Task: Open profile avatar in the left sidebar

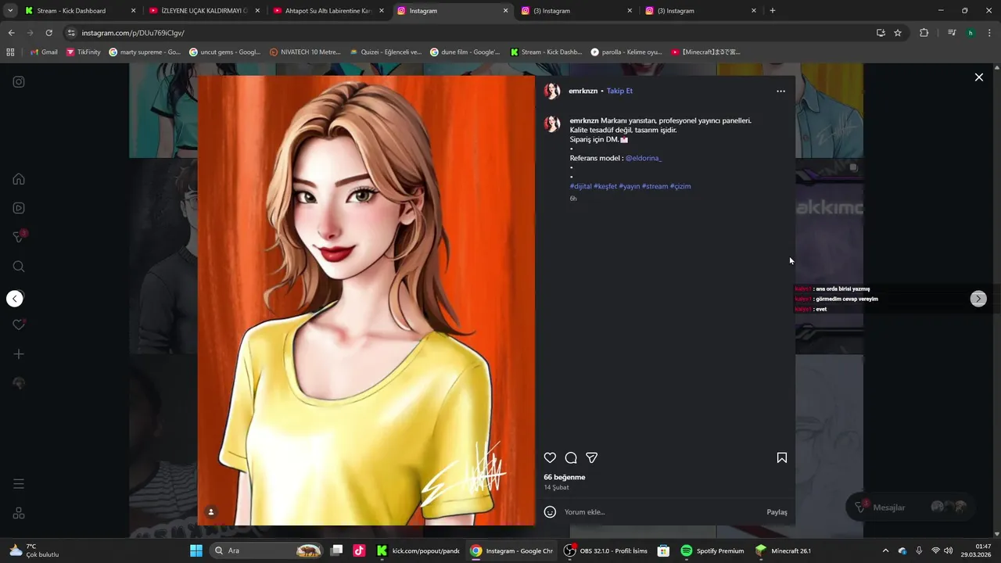Action: click(19, 383)
